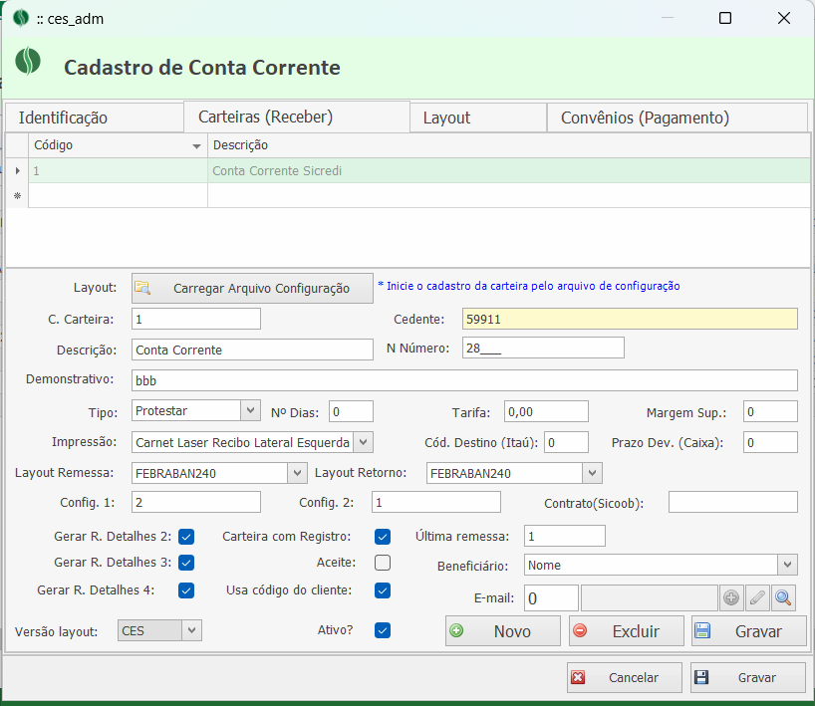Close the ces_adm window

(784, 18)
